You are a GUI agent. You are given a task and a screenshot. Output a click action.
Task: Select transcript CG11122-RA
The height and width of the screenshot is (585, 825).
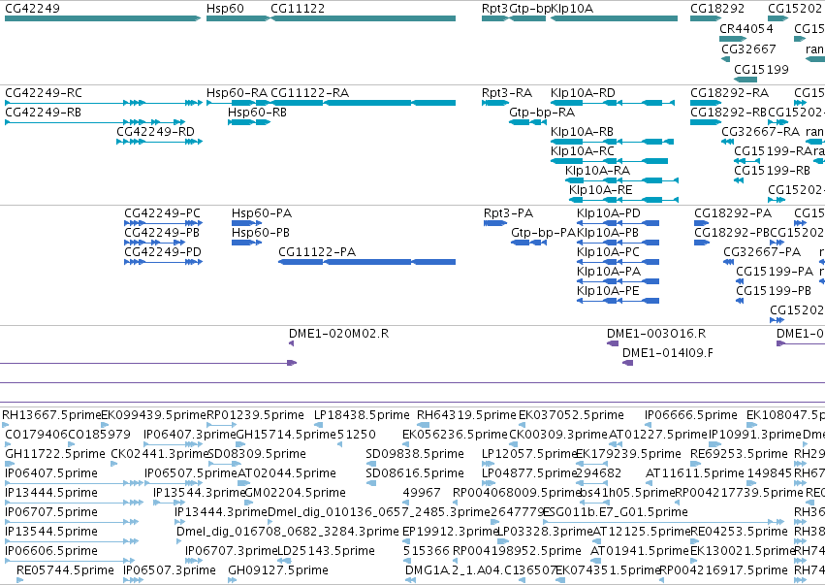point(363,103)
